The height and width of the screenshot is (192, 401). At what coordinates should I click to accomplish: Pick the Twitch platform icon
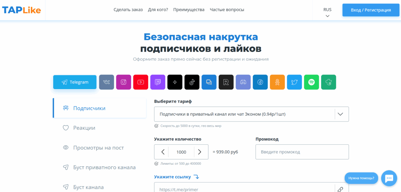tap(158, 82)
